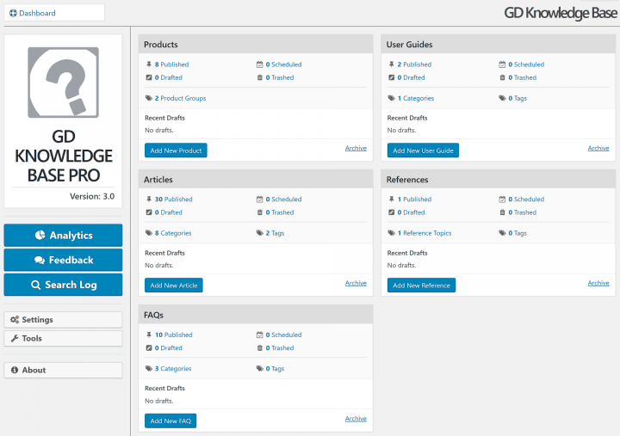The width and height of the screenshot is (620, 436).
Task: Click Add New Reference button
Action: (421, 286)
